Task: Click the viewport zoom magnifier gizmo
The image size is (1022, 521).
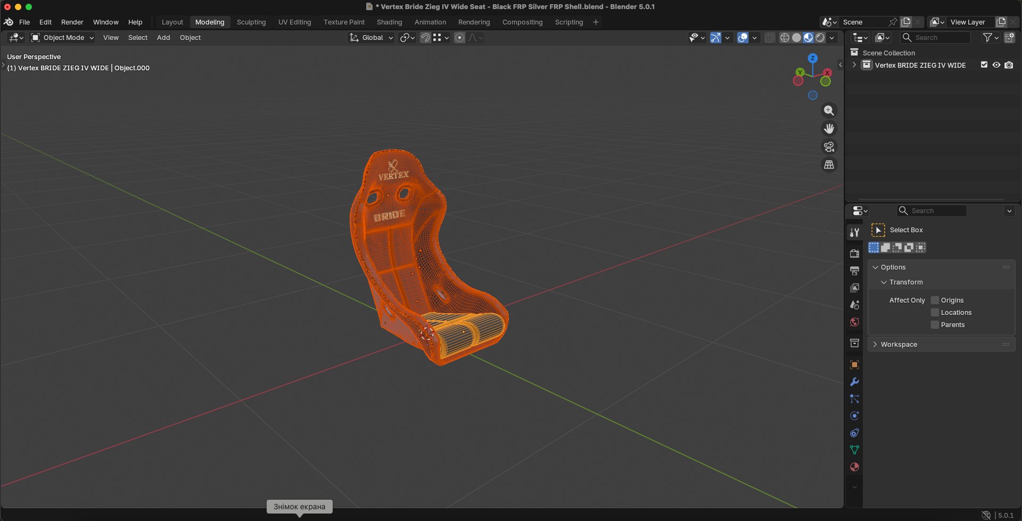Action: [829, 110]
